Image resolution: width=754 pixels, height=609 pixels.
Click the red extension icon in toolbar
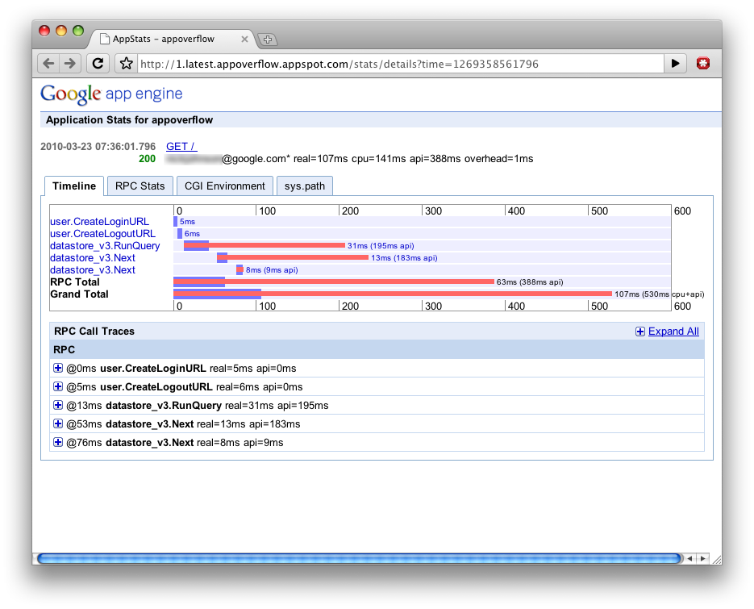tap(704, 64)
